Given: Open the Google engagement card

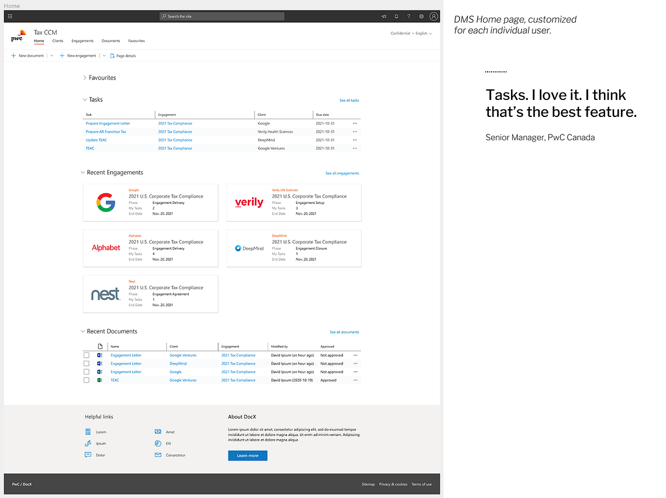Looking at the screenshot, I should click(151, 202).
